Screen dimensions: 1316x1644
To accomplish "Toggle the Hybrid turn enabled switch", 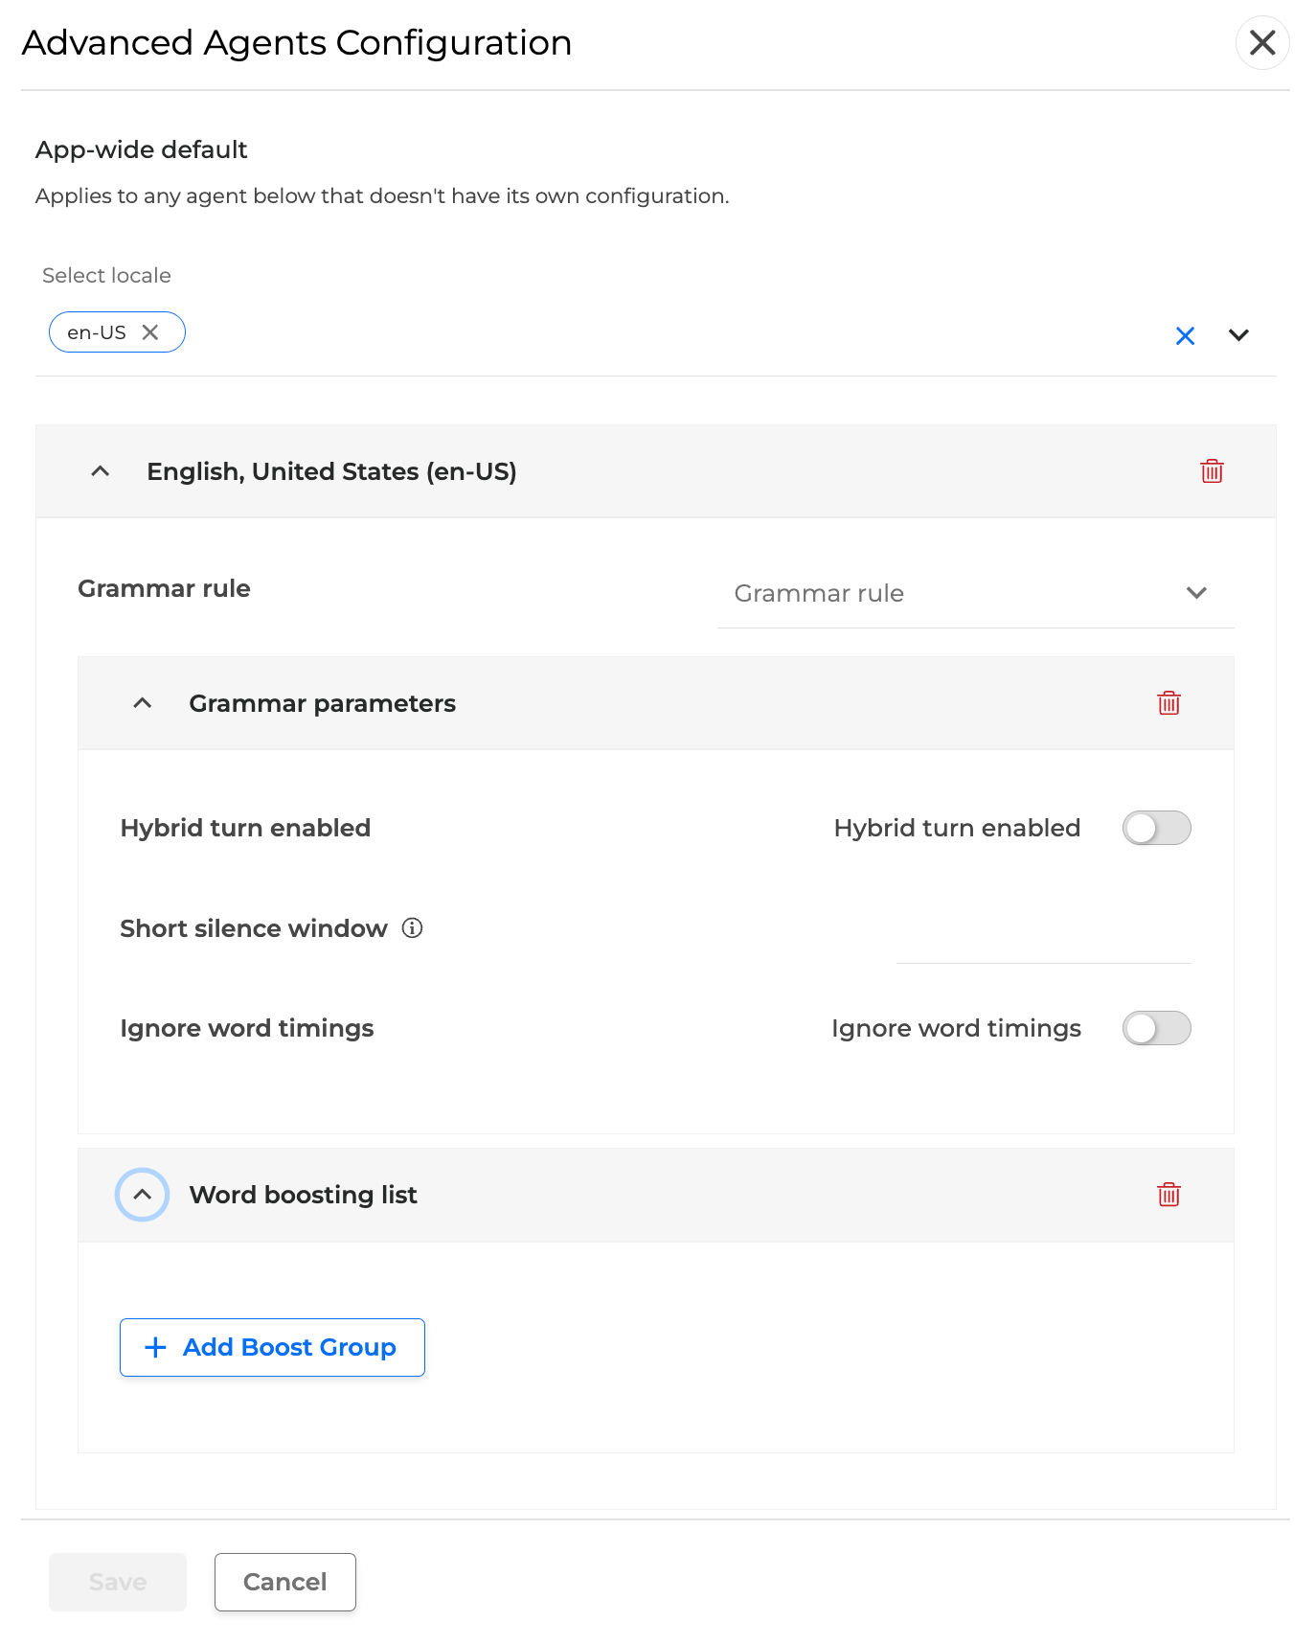I will coord(1156,828).
